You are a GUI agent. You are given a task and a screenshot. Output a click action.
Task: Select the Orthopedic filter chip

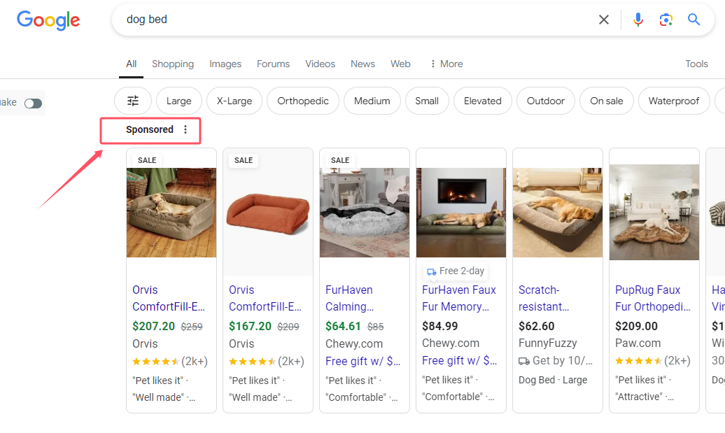tap(303, 101)
